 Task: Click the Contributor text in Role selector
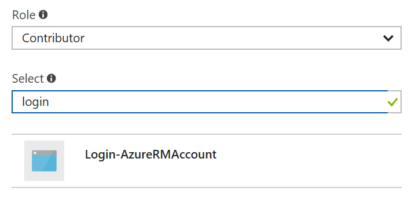53,38
